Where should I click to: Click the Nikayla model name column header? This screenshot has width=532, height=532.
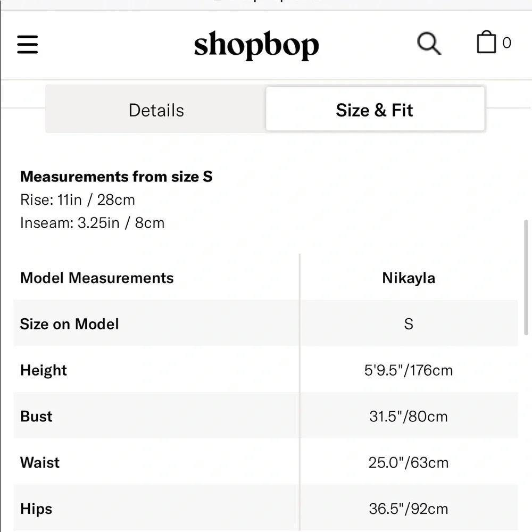tap(409, 278)
